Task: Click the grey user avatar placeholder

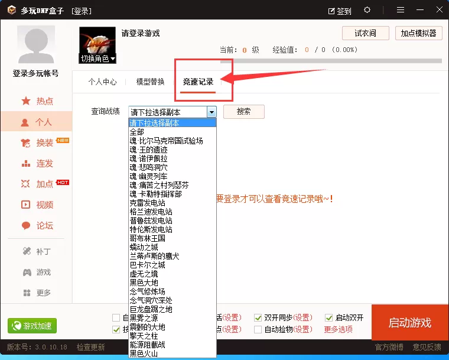Action: (36, 44)
